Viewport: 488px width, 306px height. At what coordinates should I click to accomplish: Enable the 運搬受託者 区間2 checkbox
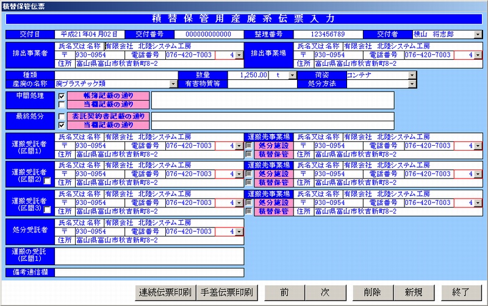(x=47, y=180)
